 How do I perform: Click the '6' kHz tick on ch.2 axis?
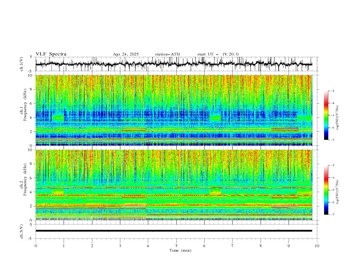[x=32, y=178]
